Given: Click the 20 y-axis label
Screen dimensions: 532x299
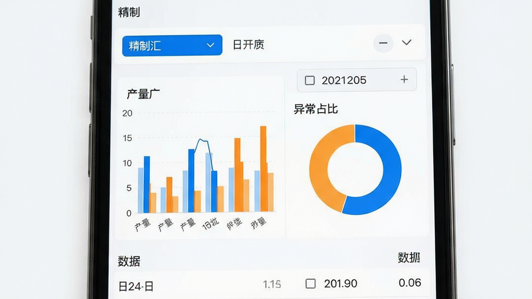Looking at the screenshot, I should (x=127, y=113).
